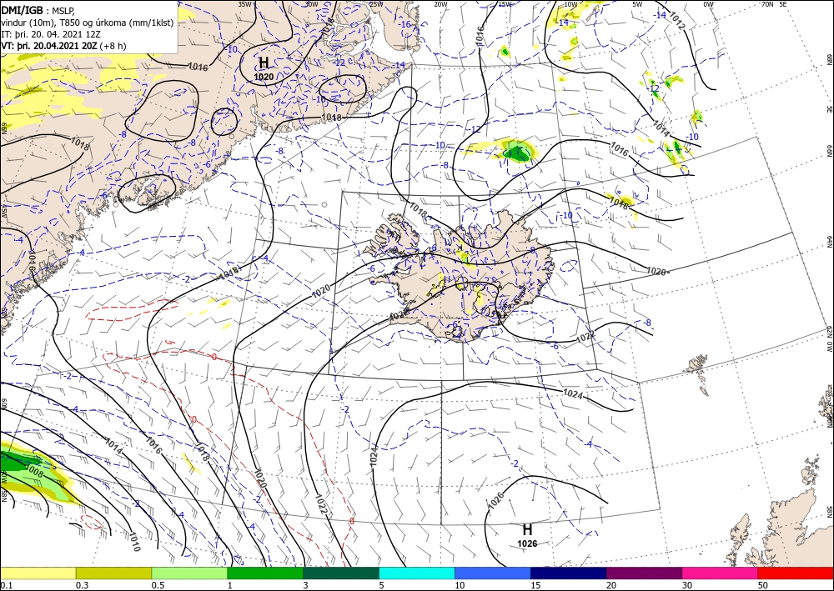Click the H symbol above 1020 over Greenland
834x591 pixels.
pos(264,63)
